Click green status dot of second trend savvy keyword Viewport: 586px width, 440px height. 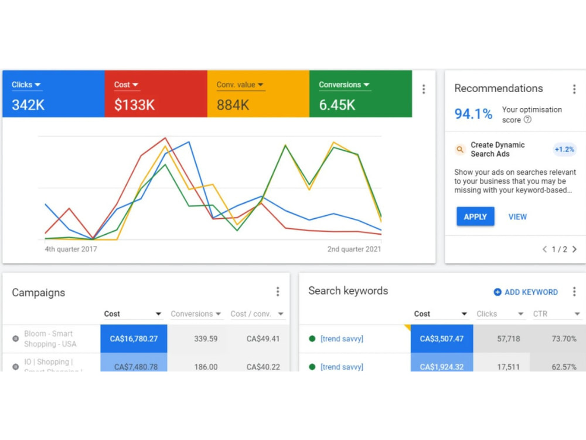[312, 367]
